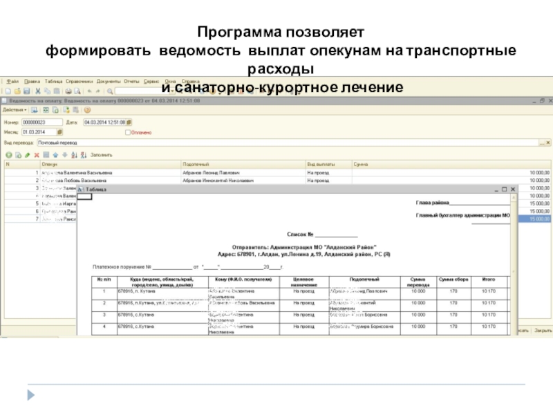The width and height of the screenshot is (553, 415).
Task: Click the vertical scrollbar of the Таблица window
Action: 514,265
